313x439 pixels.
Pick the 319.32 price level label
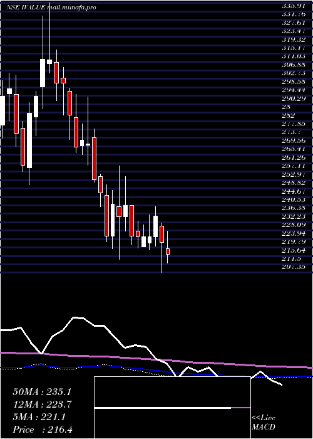coord(293,40)
